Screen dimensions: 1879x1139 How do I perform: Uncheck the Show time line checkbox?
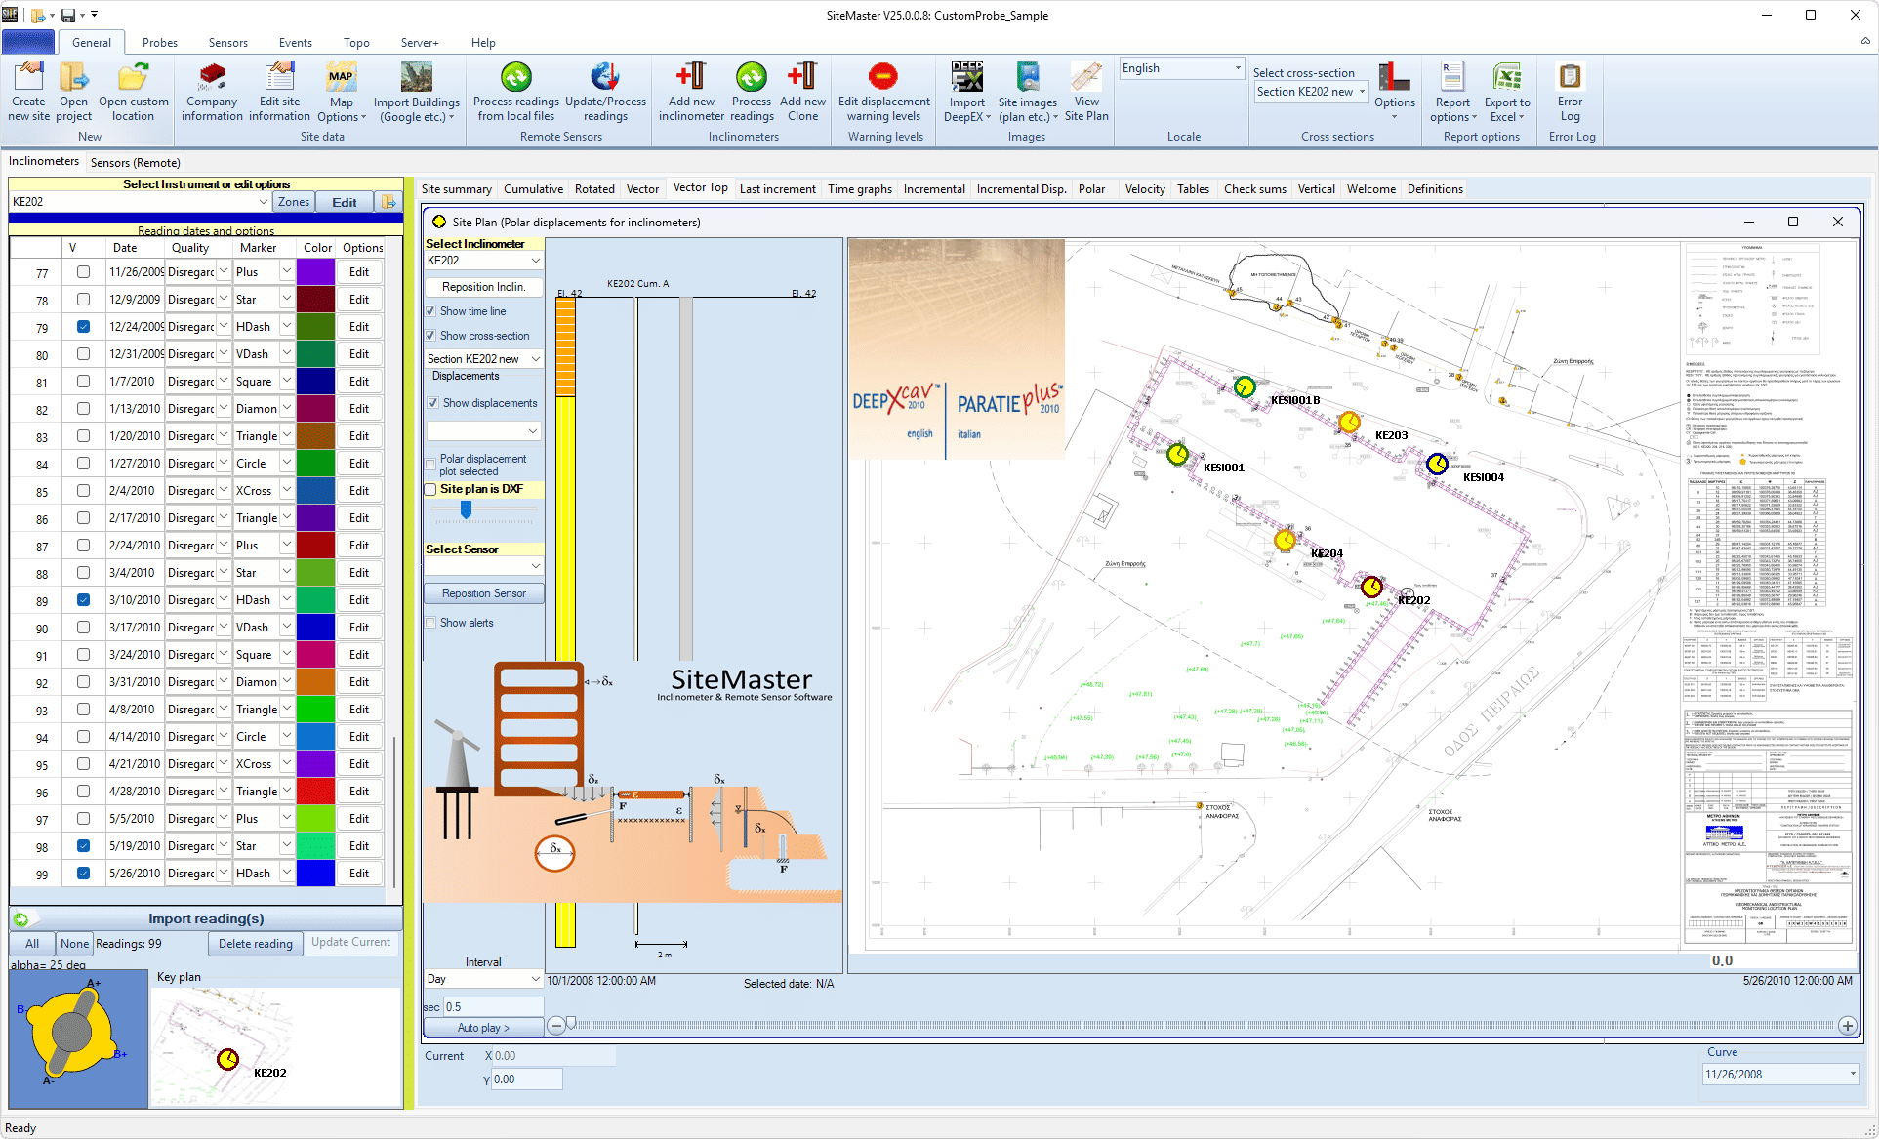point(430,311)
